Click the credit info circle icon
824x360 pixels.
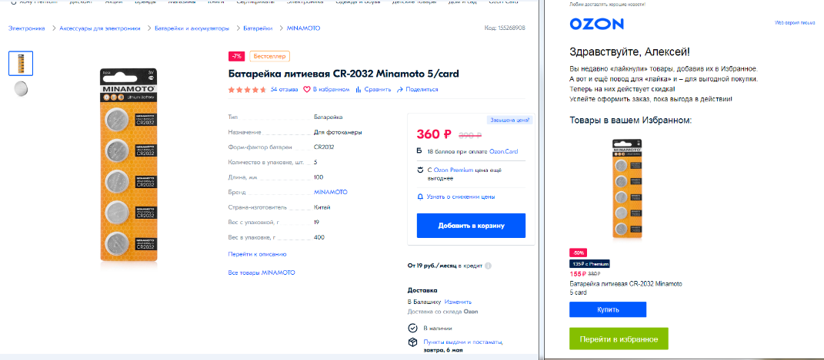click(x=489, y=266)
